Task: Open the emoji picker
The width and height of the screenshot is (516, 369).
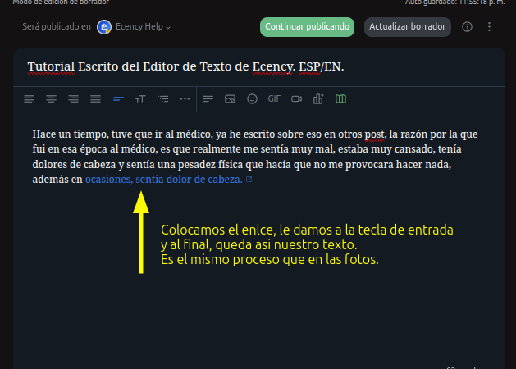Action: [252, 99]
